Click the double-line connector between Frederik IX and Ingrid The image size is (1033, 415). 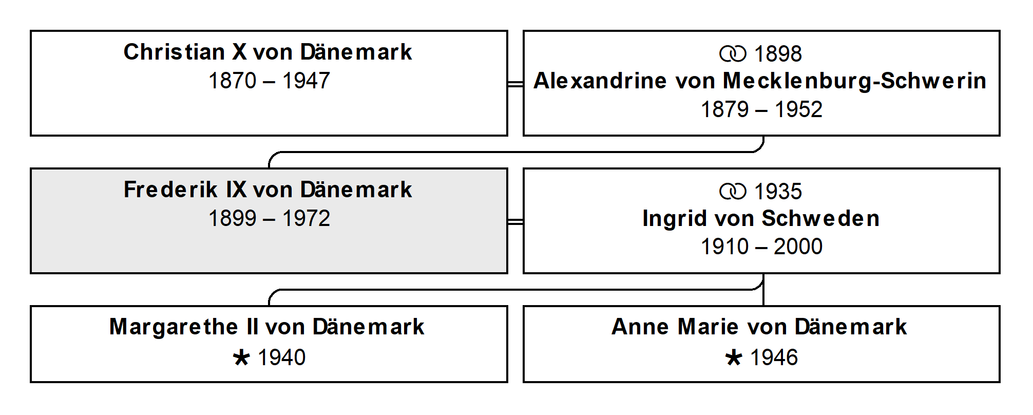pyautogui.click(x=515, y=221)
